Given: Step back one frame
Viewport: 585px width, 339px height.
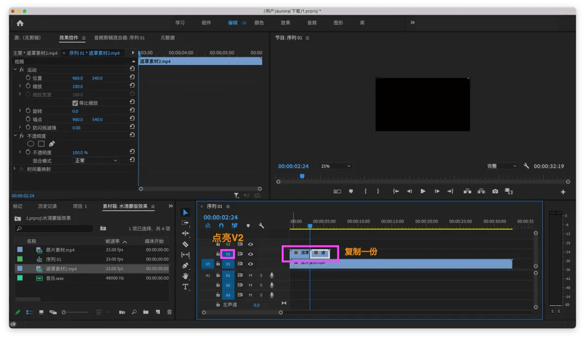Looking at the screenshot, I should pos(409,191).
